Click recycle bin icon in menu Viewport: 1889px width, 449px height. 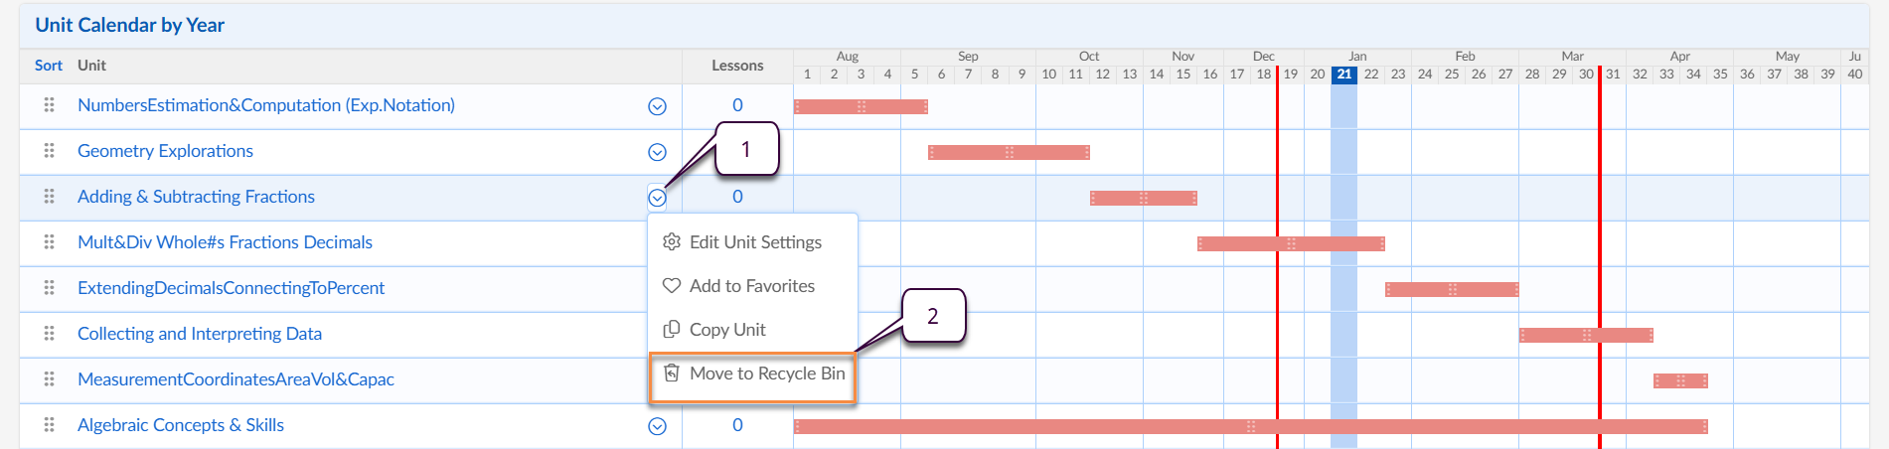[x=672, y=374]
